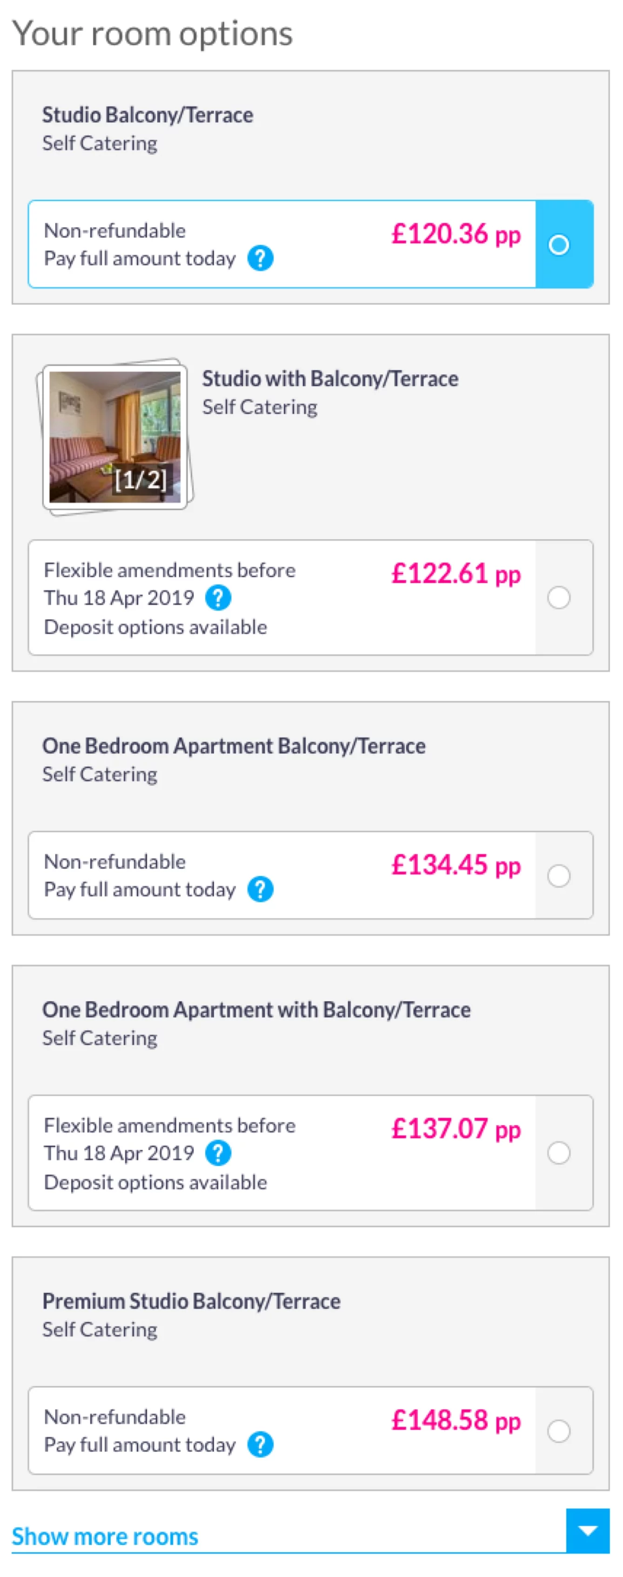Open the Studio room photo gallery thumbnail
Viewport: 623px width, 1577px height.
115,437
